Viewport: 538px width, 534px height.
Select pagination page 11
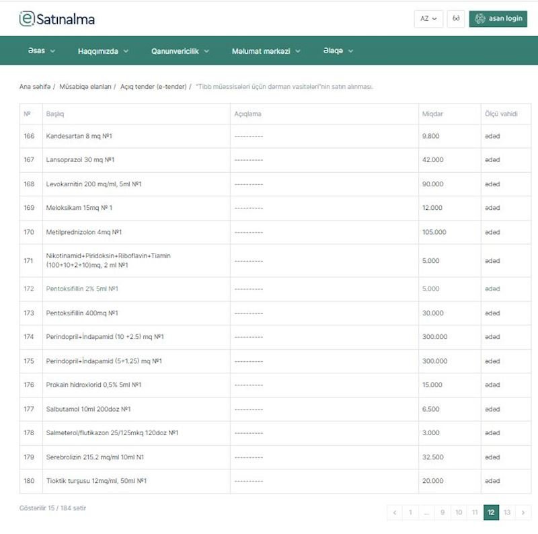(475, 512)
